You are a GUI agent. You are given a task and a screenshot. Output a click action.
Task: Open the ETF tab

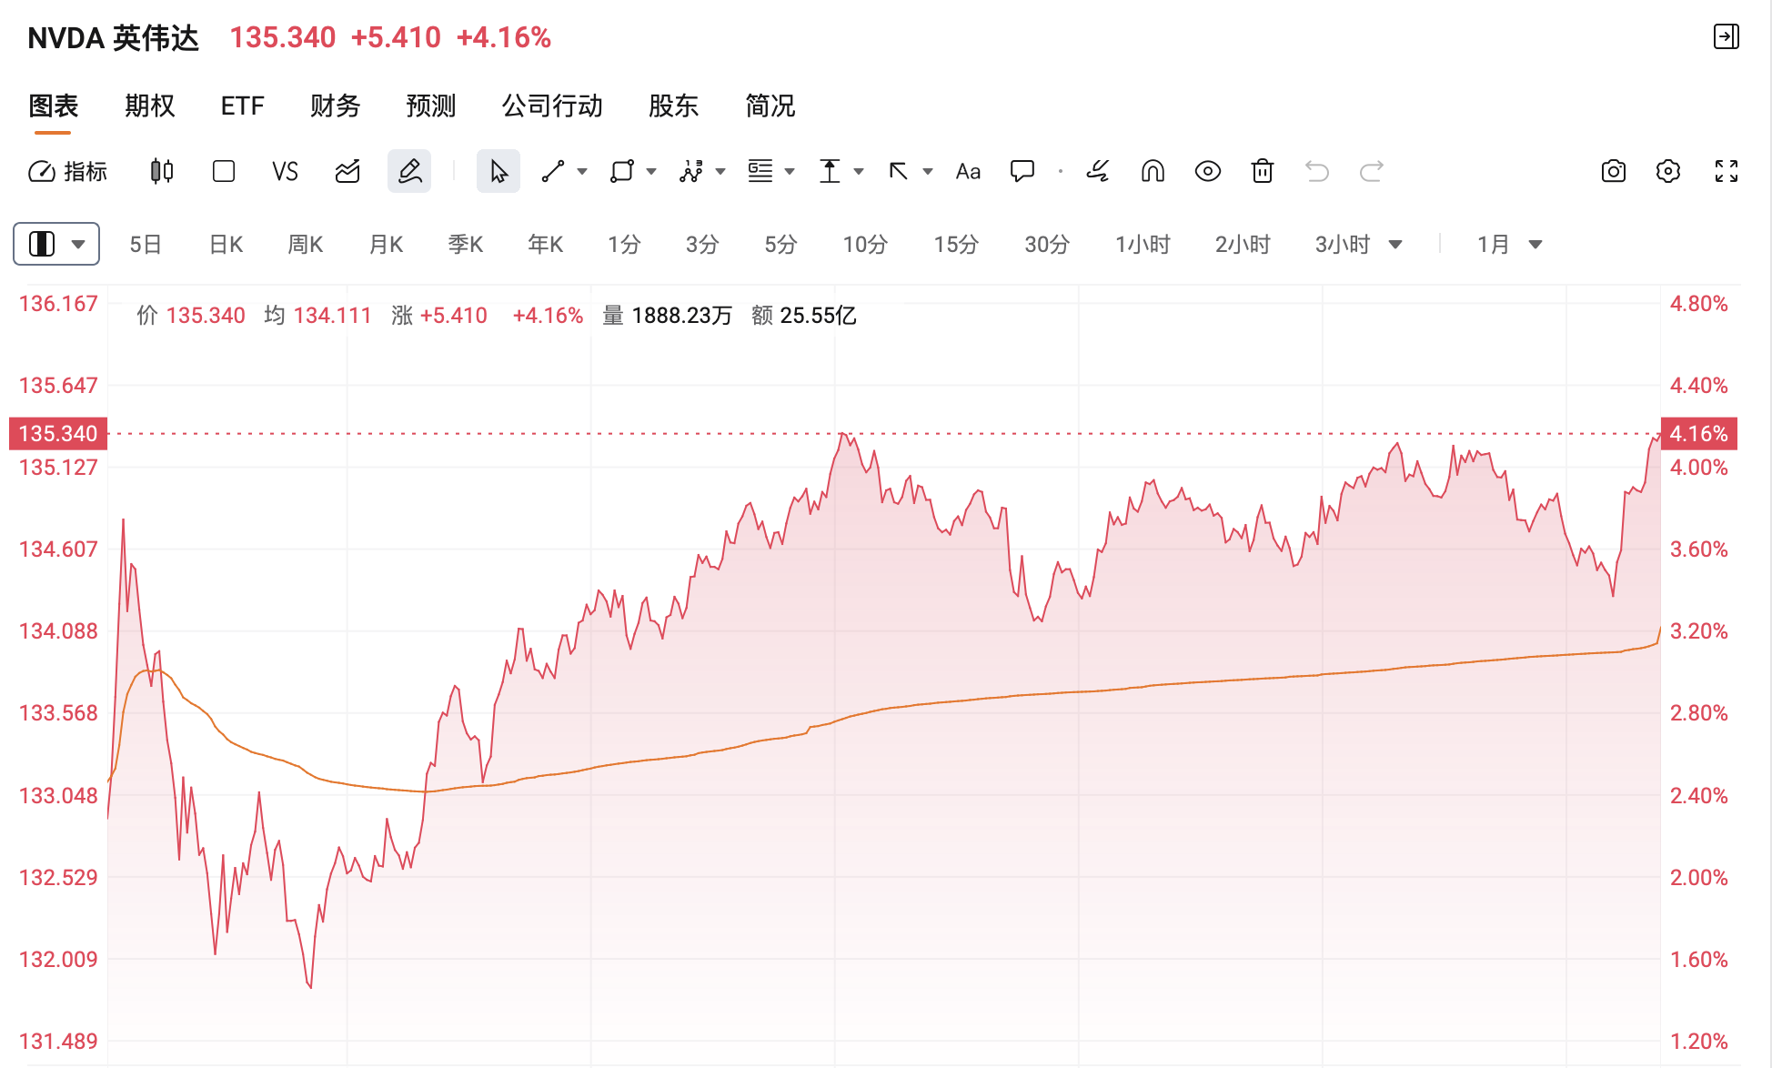(x=243, y=106)
